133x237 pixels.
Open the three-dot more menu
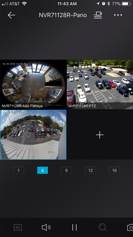(118, 15)
